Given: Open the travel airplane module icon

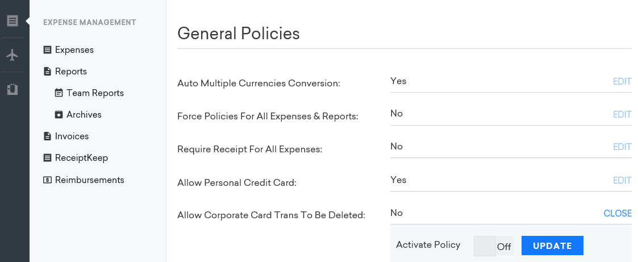Looking at the screenshot, I should [x=12, y=55].
